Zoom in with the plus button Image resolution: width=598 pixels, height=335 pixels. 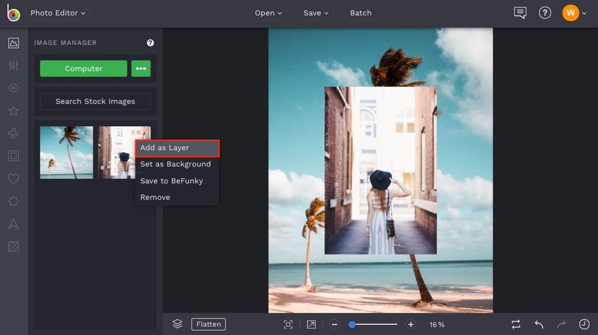click(x=410, y=324)
